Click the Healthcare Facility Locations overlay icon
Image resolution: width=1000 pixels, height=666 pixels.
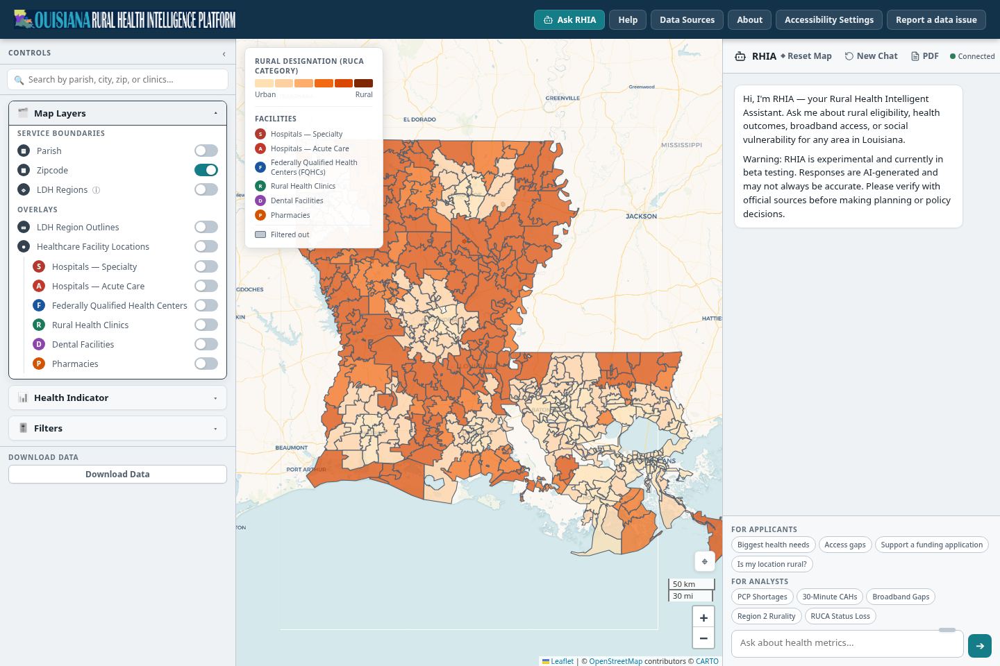coord(24,246)
